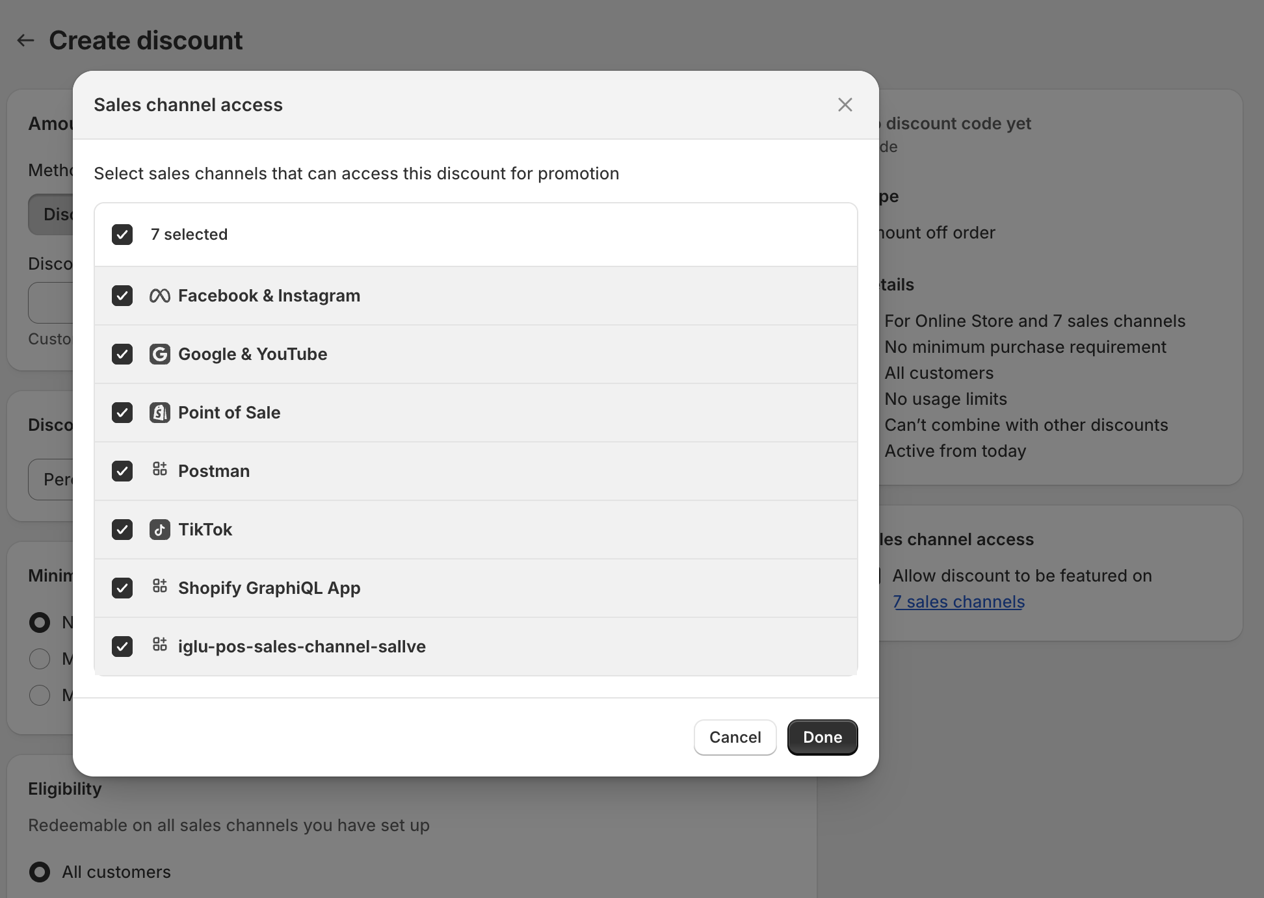The height and width of the screenshot is (898, 1264).
Task: Uncheck the Postman checkbox
Action: pyautogui.click(x=122, y=471)
